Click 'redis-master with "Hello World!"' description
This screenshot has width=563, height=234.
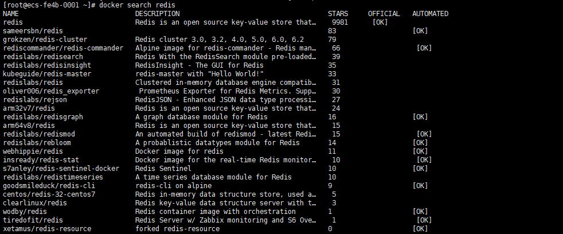pyautogui.click(x=200, y=74)
